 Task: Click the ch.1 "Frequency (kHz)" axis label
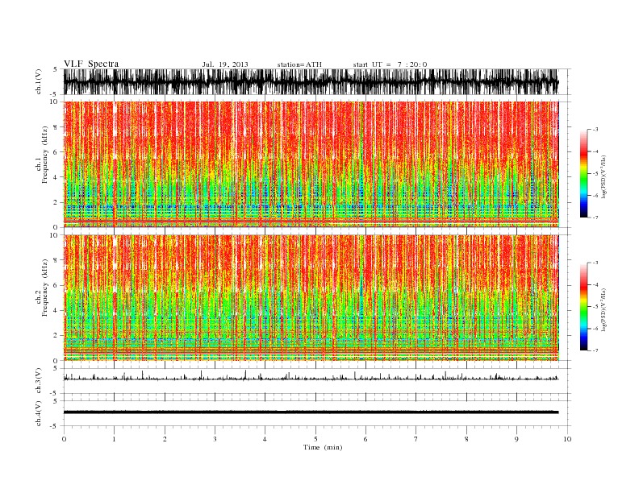[45, 155]
